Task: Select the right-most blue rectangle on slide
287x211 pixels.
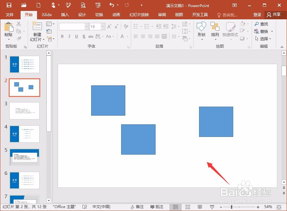Action: [216, 122]
